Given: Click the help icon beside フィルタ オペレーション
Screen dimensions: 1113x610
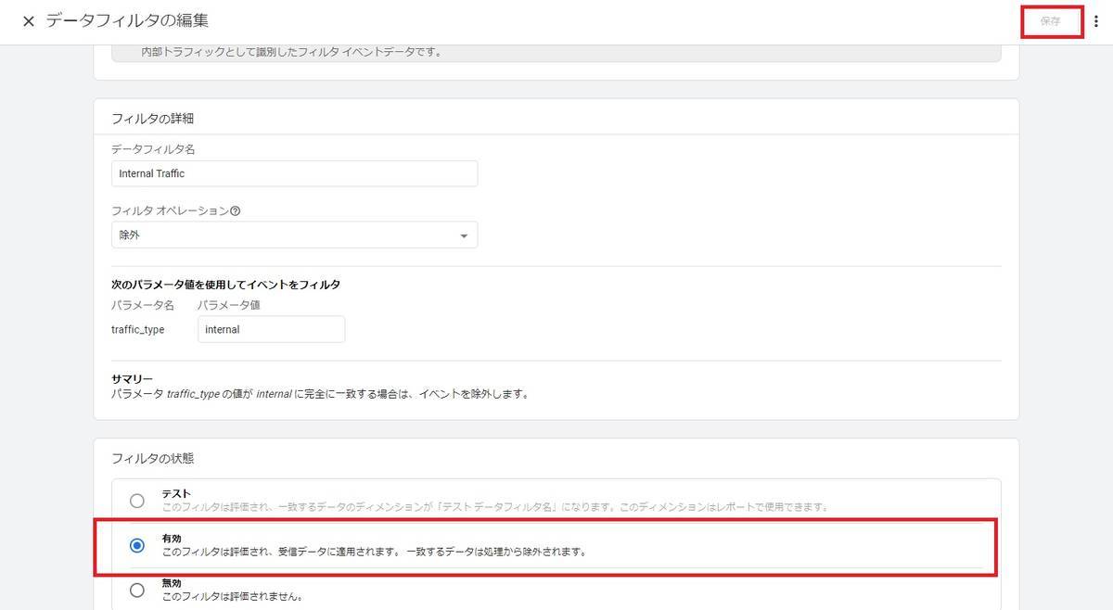Looking at the screenshot, I should (235, 211).
